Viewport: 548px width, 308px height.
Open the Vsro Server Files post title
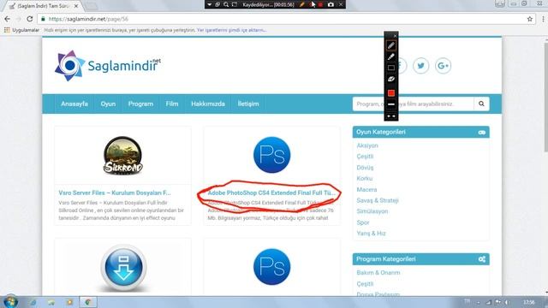tap(115, 192)
